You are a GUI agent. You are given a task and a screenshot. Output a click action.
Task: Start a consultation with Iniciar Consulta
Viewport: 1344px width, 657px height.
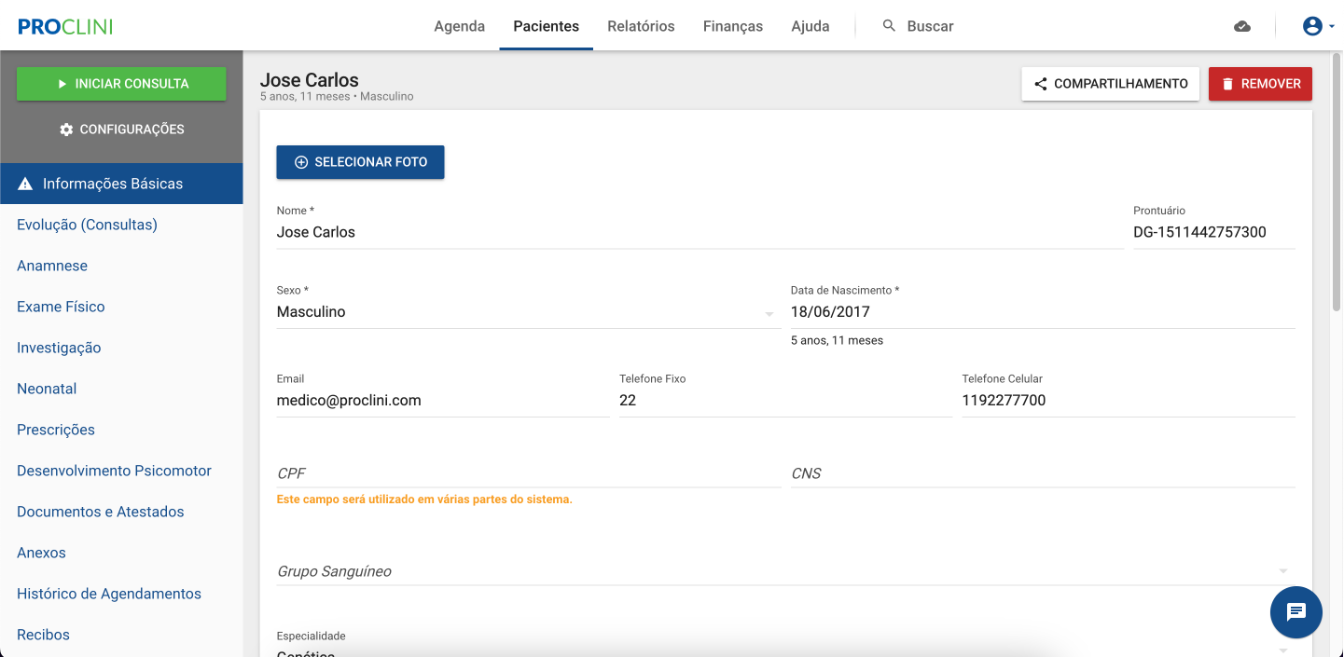tap(121, 84)
